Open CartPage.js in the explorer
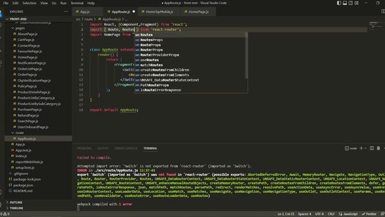This screenshot has height=217, width=385. pyautogui.click(x=26, y=40)
